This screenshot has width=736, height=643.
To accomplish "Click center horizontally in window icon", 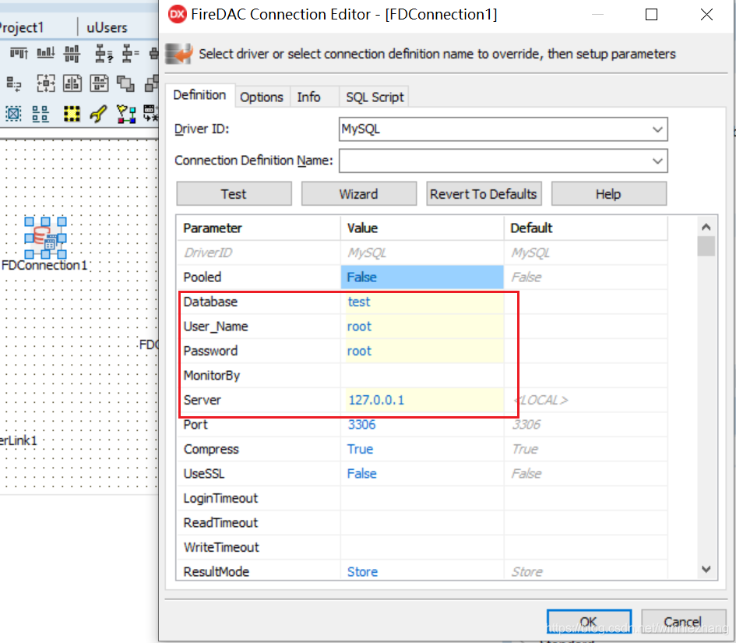I will pos(72,83).
